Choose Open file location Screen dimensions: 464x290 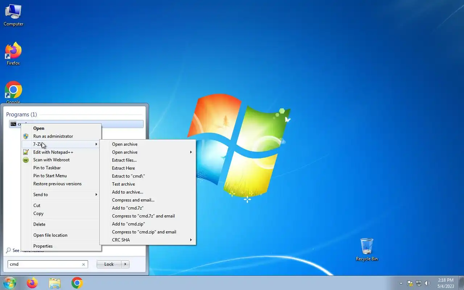click(x=61, y=235)
